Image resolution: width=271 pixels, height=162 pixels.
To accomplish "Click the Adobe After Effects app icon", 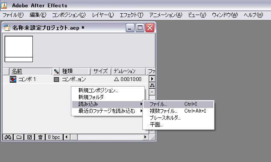I will pyautogui.click(x=4, y=6).
